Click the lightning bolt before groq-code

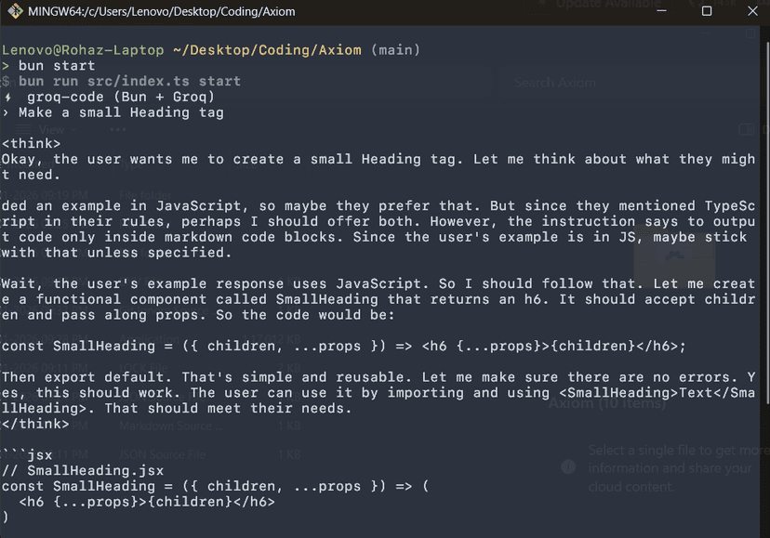pos(7,97)
